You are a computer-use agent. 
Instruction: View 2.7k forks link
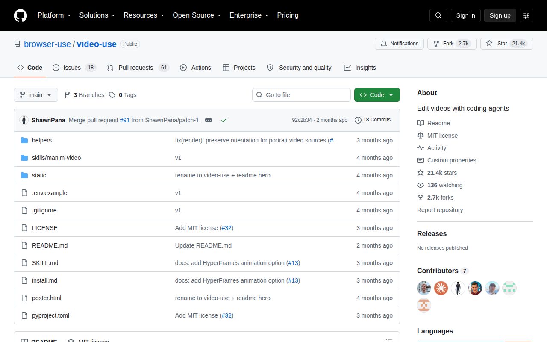[x=435, y=198]
